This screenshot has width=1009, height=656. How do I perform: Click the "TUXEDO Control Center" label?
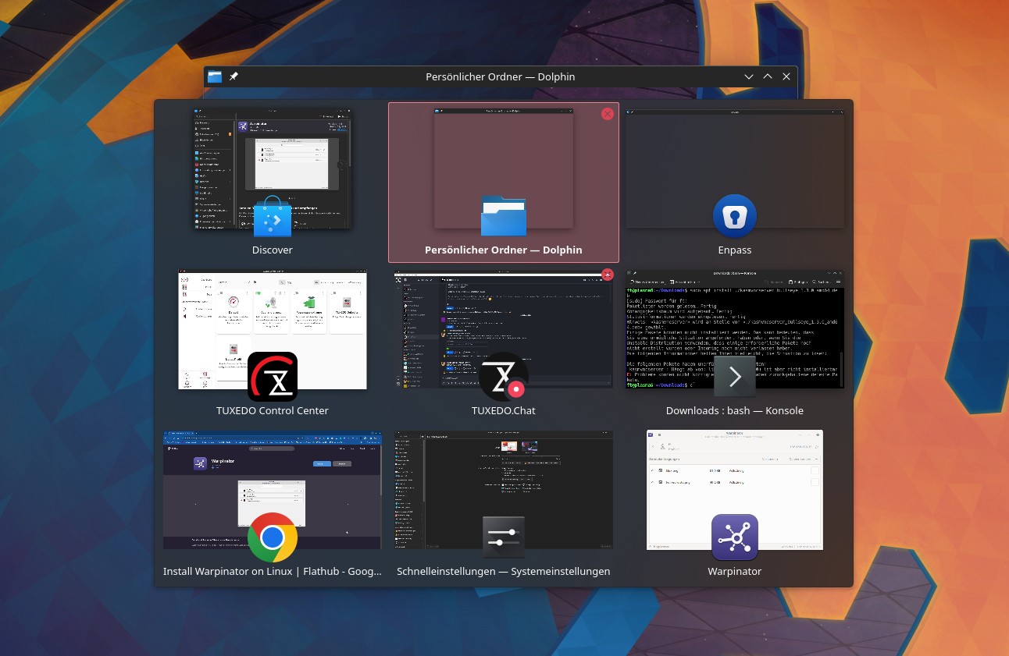pos(273,411)
